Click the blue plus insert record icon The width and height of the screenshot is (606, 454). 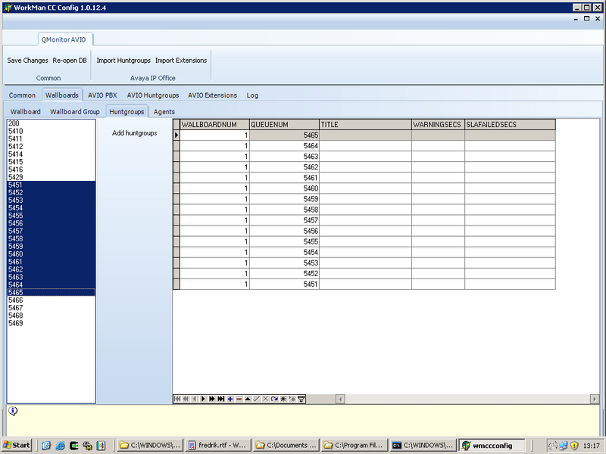pyautogui.click(x=230, y=399)
